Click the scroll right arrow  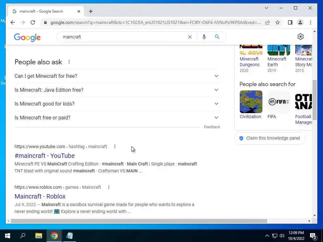309,221
